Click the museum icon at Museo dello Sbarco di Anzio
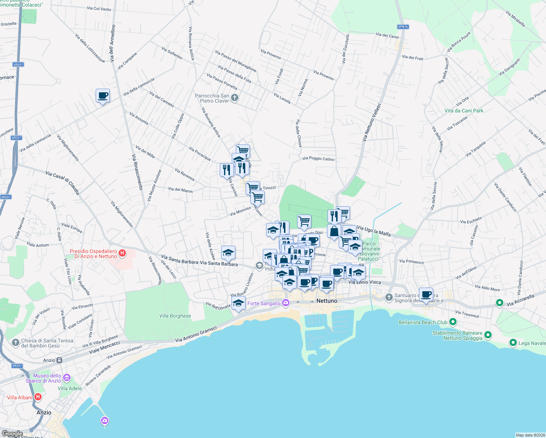 pos(66,379)
